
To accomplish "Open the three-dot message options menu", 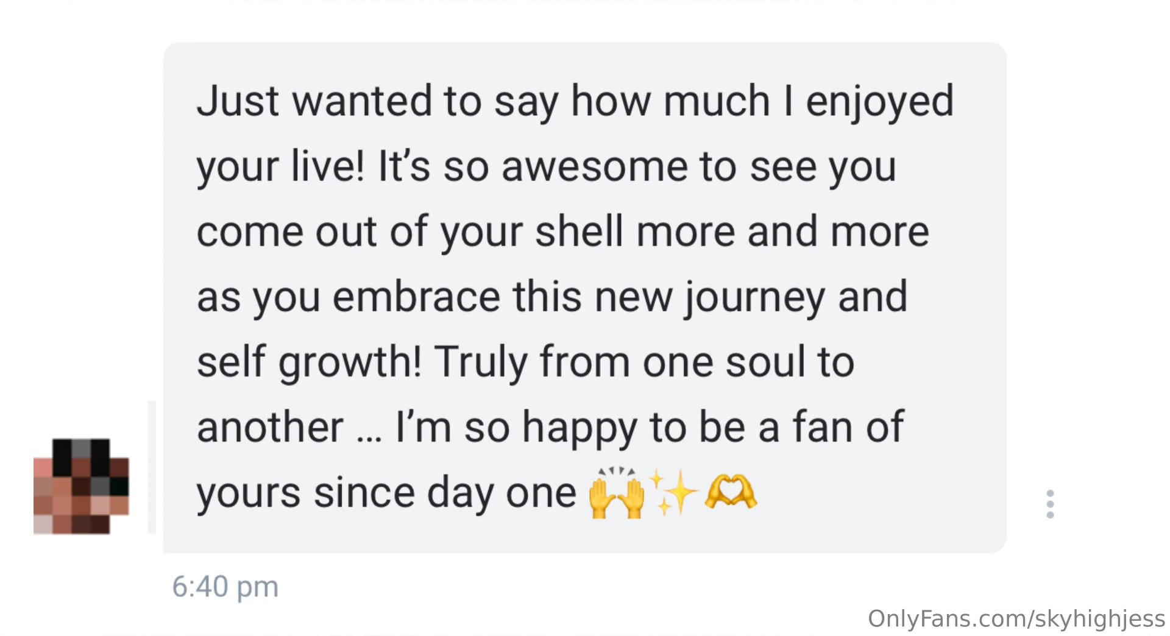I will pos(1050,504).
